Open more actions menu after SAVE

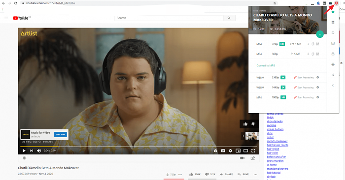(255, 175)
